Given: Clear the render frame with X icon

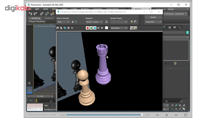Looking at the screenshot, I should [72, 28].
